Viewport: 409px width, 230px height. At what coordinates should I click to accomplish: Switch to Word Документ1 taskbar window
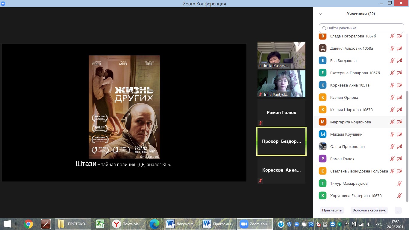click(182, 224)
